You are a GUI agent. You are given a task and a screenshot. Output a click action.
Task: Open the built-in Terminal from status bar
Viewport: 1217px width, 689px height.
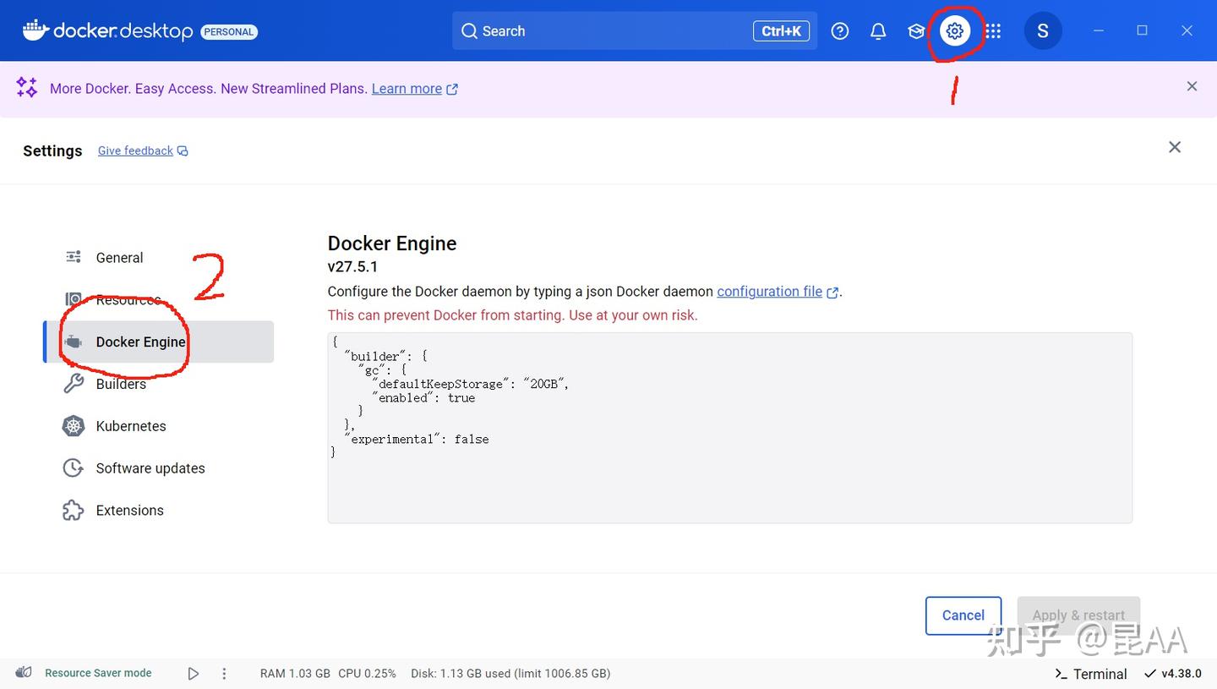coord(1090,674)
